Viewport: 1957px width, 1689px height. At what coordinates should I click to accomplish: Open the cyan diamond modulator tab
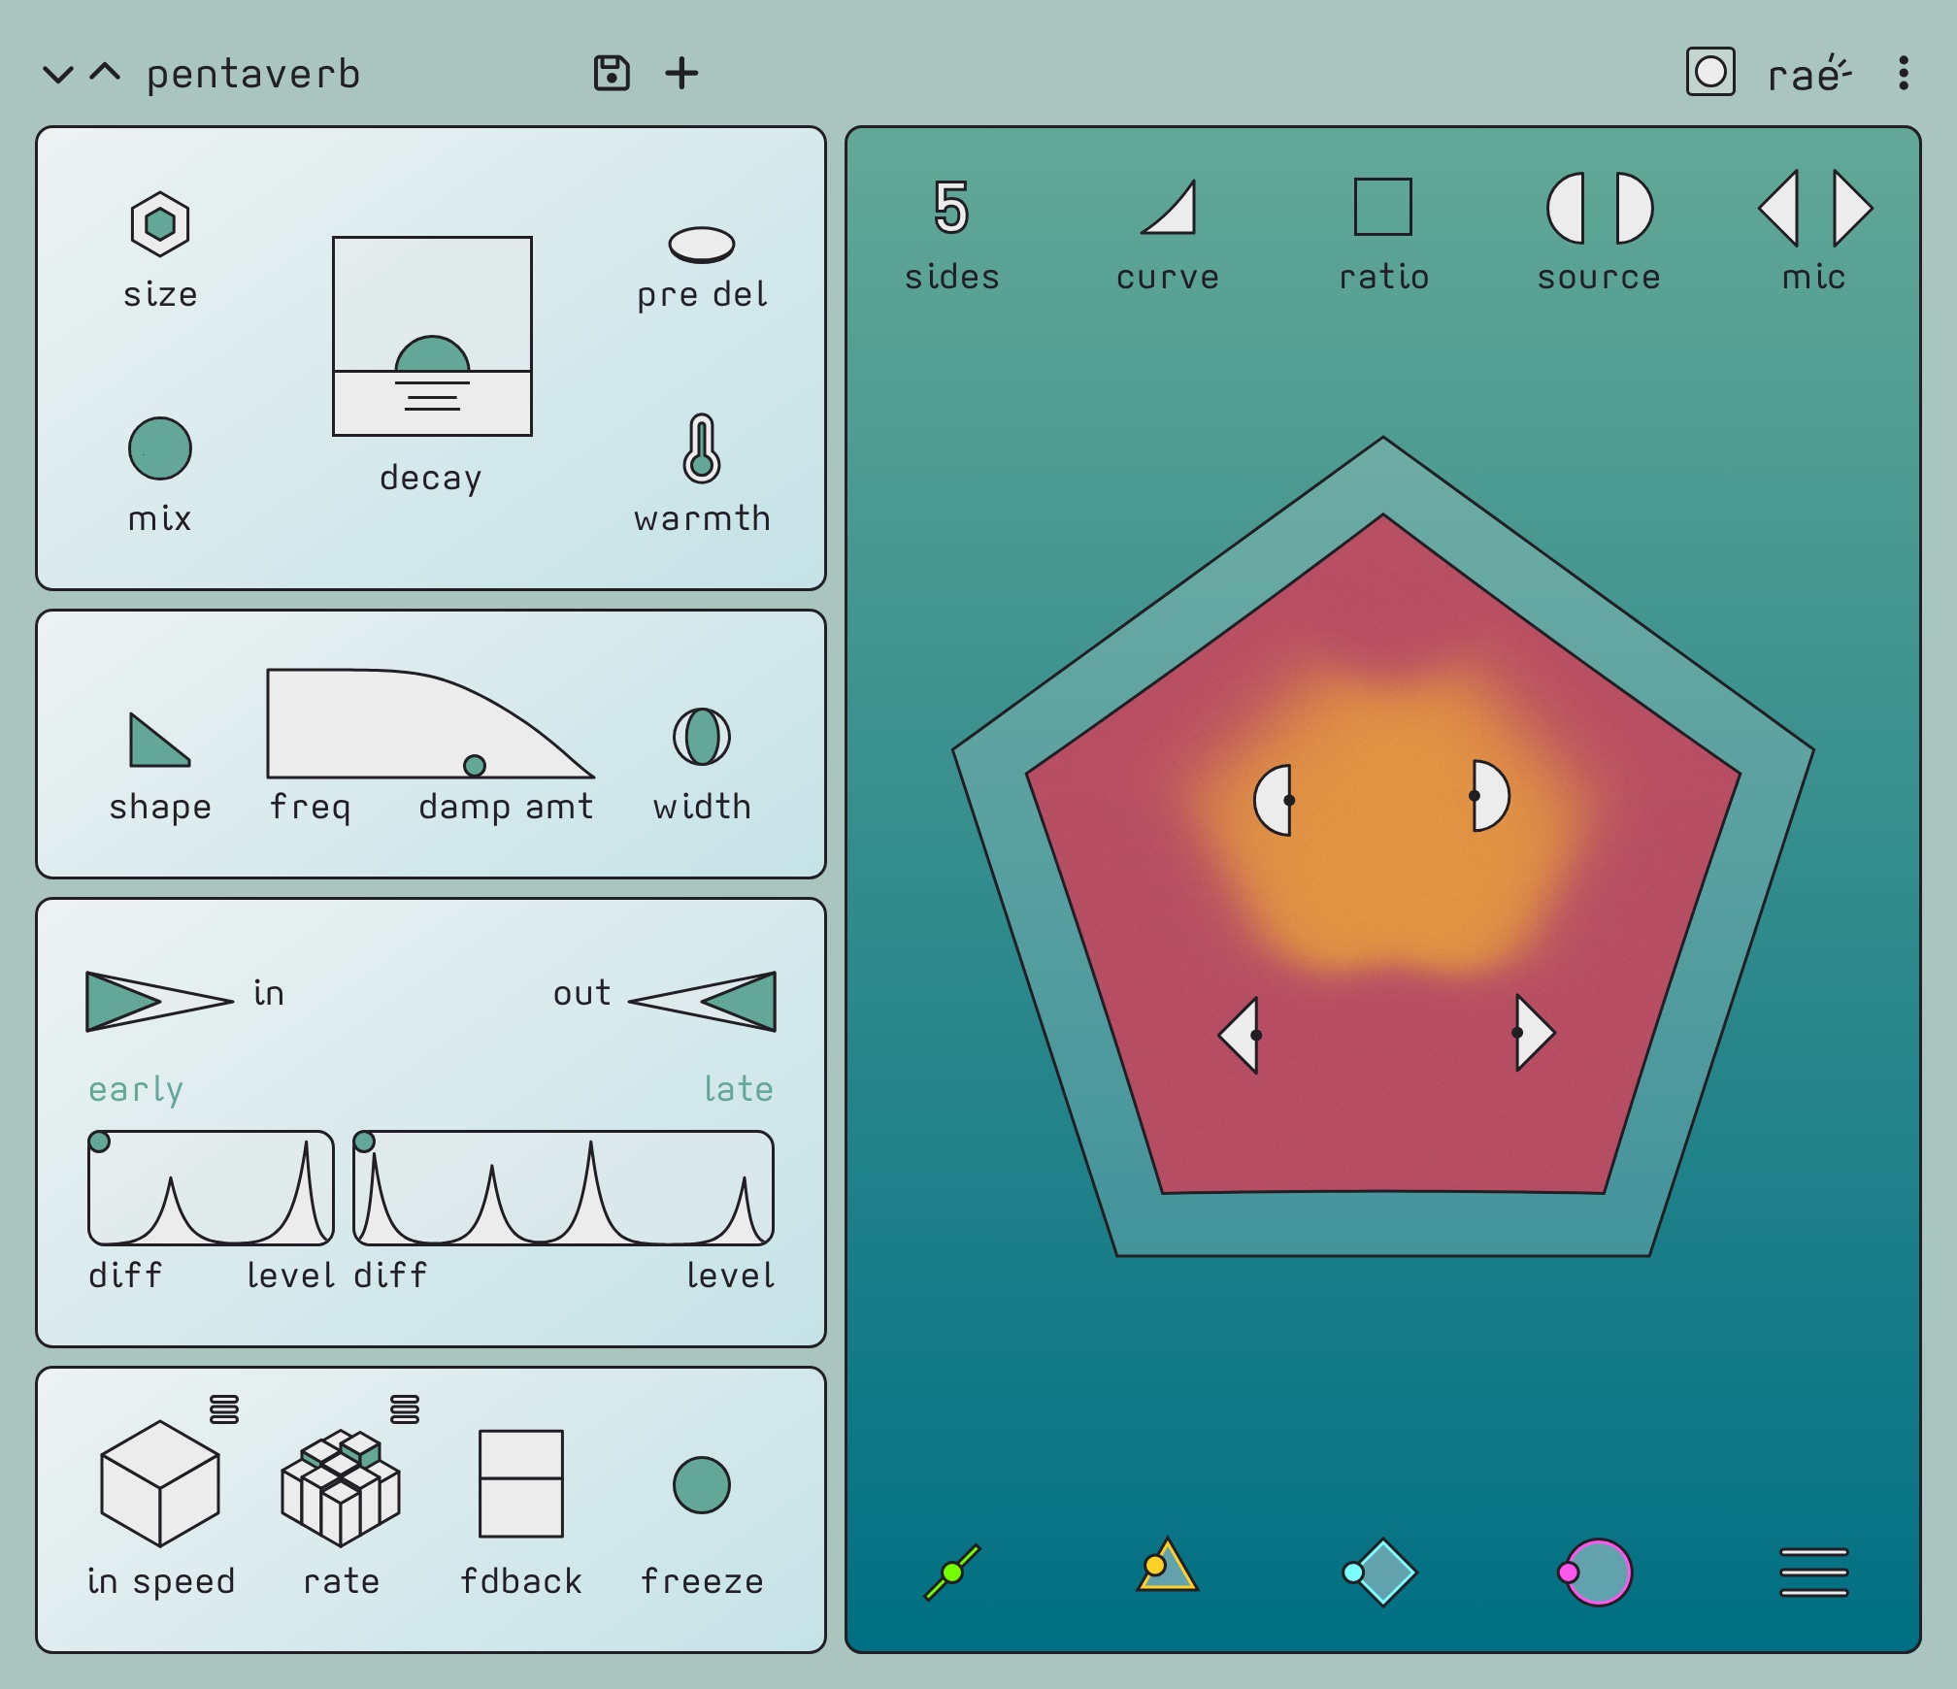[1379, 1573]
